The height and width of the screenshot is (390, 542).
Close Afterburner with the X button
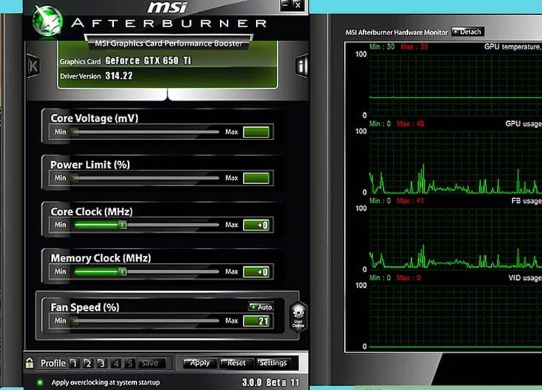click(x=298, y=5)
